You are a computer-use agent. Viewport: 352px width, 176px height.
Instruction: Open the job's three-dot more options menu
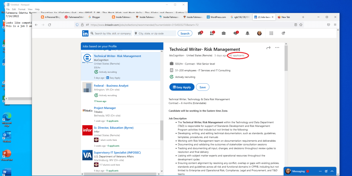tap(277, 48)
